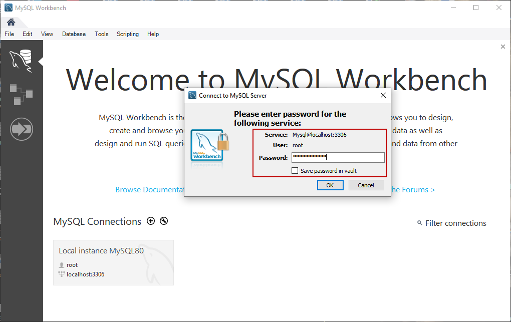Viewport: 511px width, 322px height.
Task: Dismiss the welcome screen with its X icon
Action: pyautogui.click(x=502, y=46)
